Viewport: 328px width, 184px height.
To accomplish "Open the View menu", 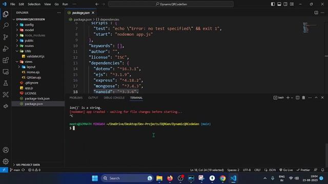I will point(48,4).
